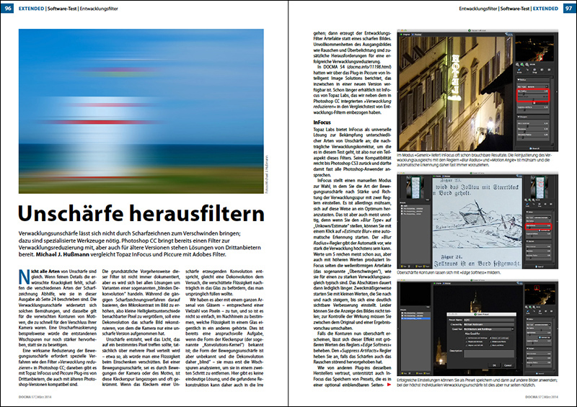Click page number 96 badge
The image size is (577, 407).
[x=7, y=8]
